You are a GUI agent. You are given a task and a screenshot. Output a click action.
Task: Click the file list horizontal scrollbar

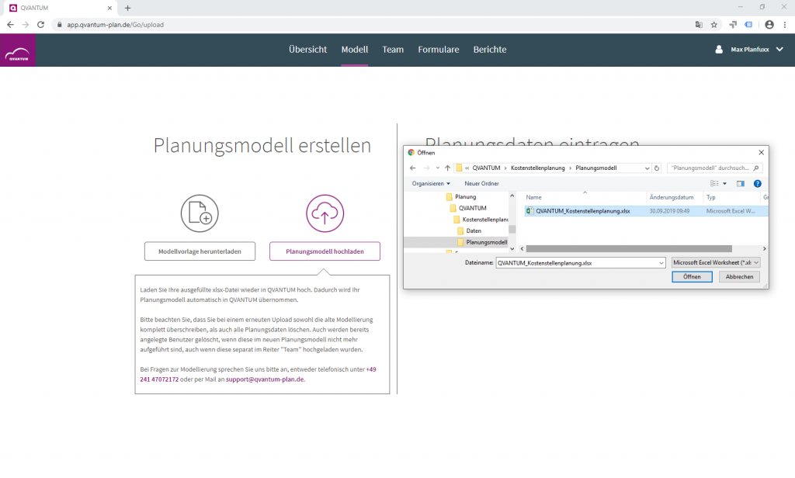[x=629, y=249]
